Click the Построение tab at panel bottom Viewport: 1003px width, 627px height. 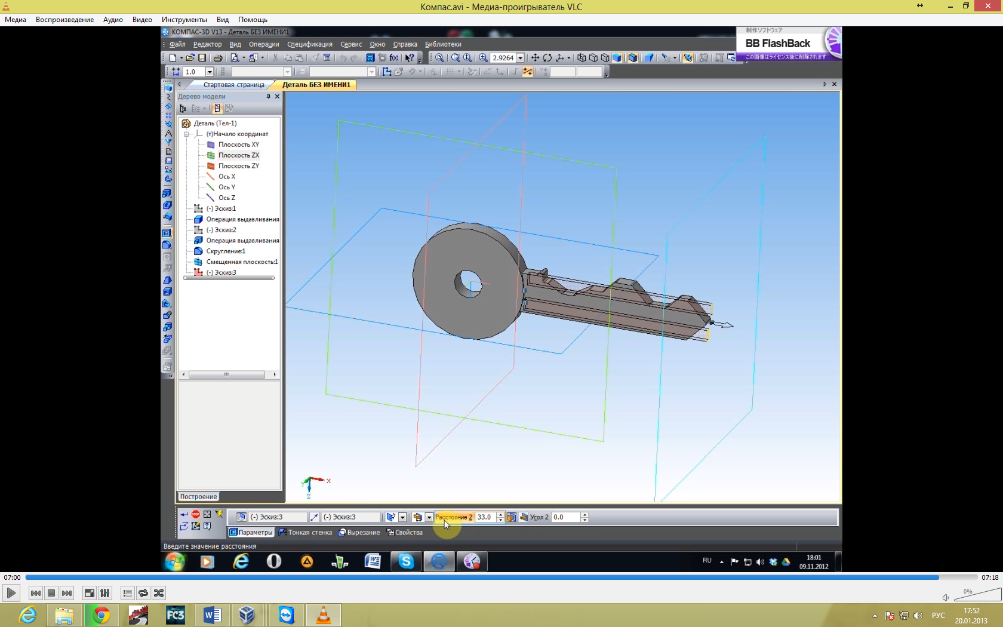(199, 497)
